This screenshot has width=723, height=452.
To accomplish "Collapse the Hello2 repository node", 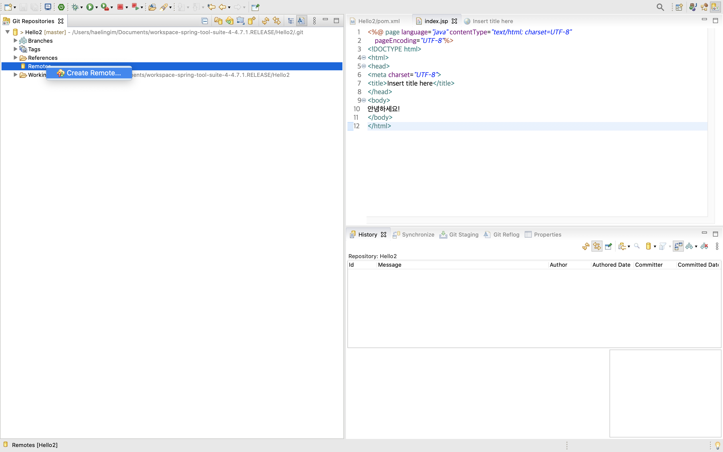I will 8,32.
